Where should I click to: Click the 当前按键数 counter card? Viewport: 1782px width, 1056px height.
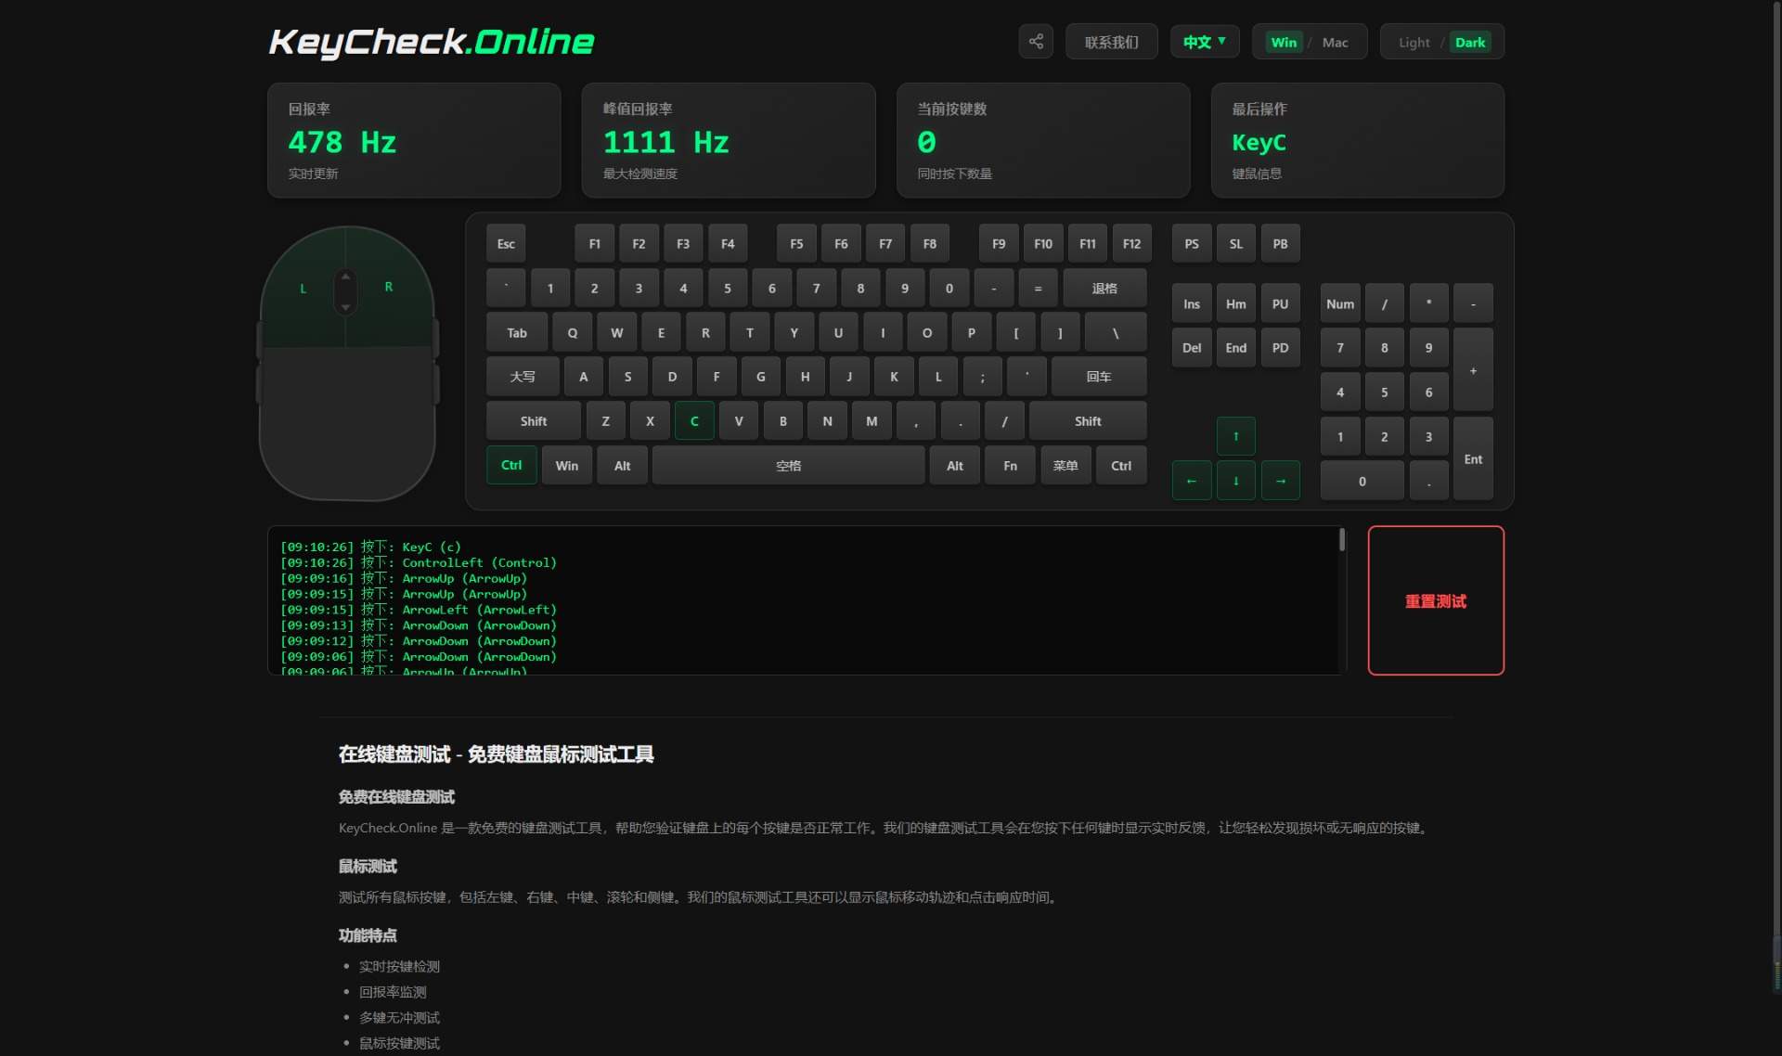(1043, 140)
